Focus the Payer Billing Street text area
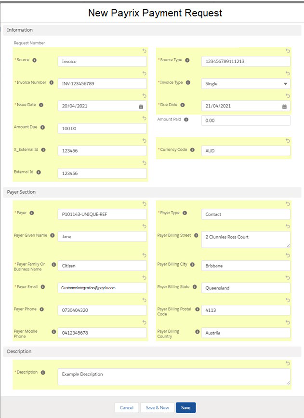 [x=245, y=239]
